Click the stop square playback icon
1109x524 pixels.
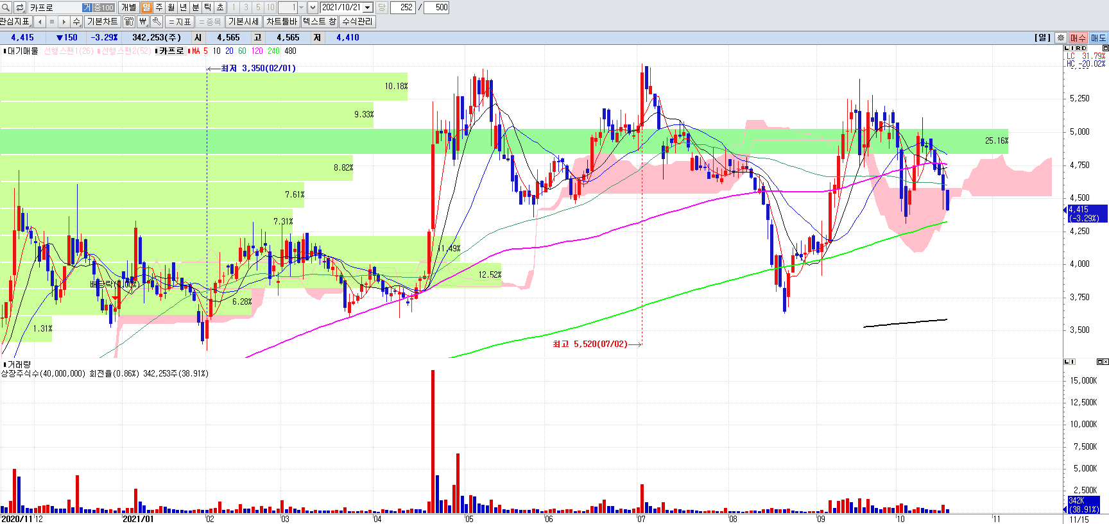(52, 22)
